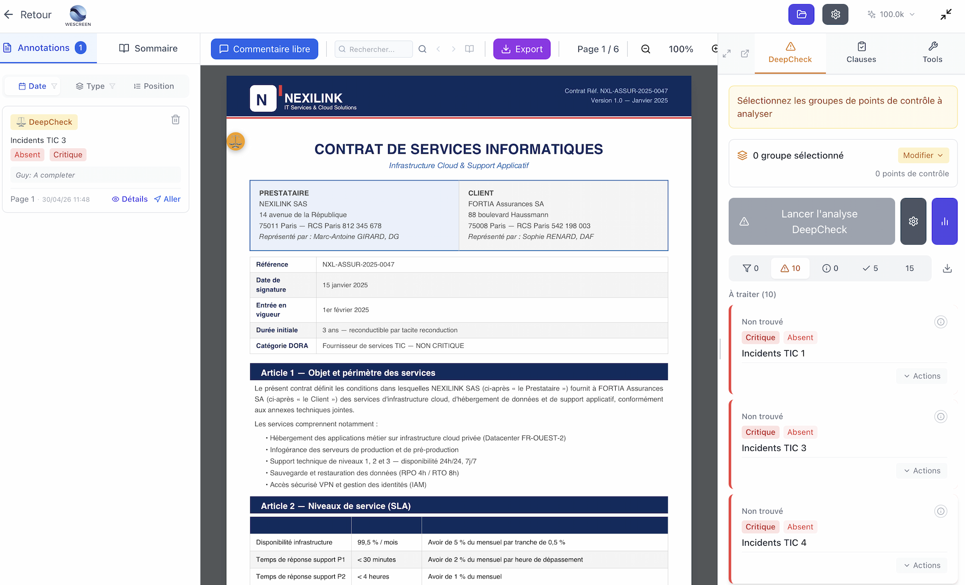The height and width of the screenshot is (585, 965).
Task: Click the open-book icon in toolbar
Action: [469, 49]
